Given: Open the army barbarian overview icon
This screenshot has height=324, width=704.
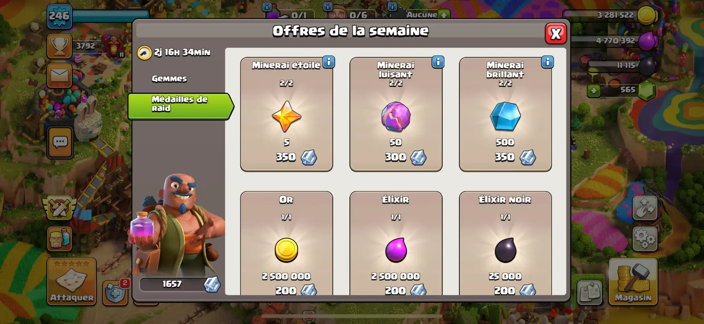Looking at the screenshot, I should pos(59,238).
